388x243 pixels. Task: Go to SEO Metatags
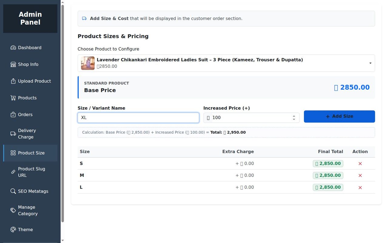tap(30, 191)
